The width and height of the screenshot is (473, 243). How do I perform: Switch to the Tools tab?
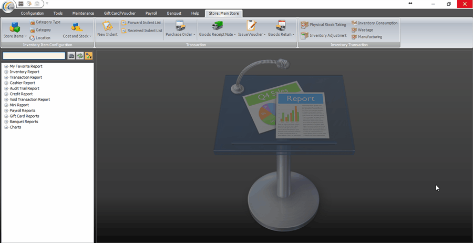pyautogui.click(x=58, y=13)
